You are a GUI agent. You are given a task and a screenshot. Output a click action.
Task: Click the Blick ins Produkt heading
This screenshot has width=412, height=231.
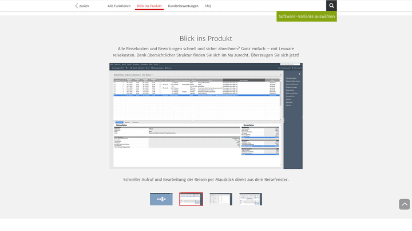[206, 38]
